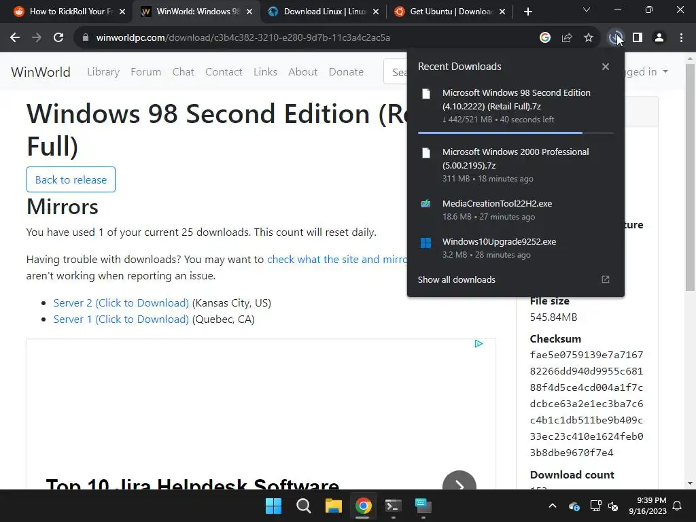This screenshot has width=696, height=522.
Task: Click the address bar URL
Action: tap(243, 38)
